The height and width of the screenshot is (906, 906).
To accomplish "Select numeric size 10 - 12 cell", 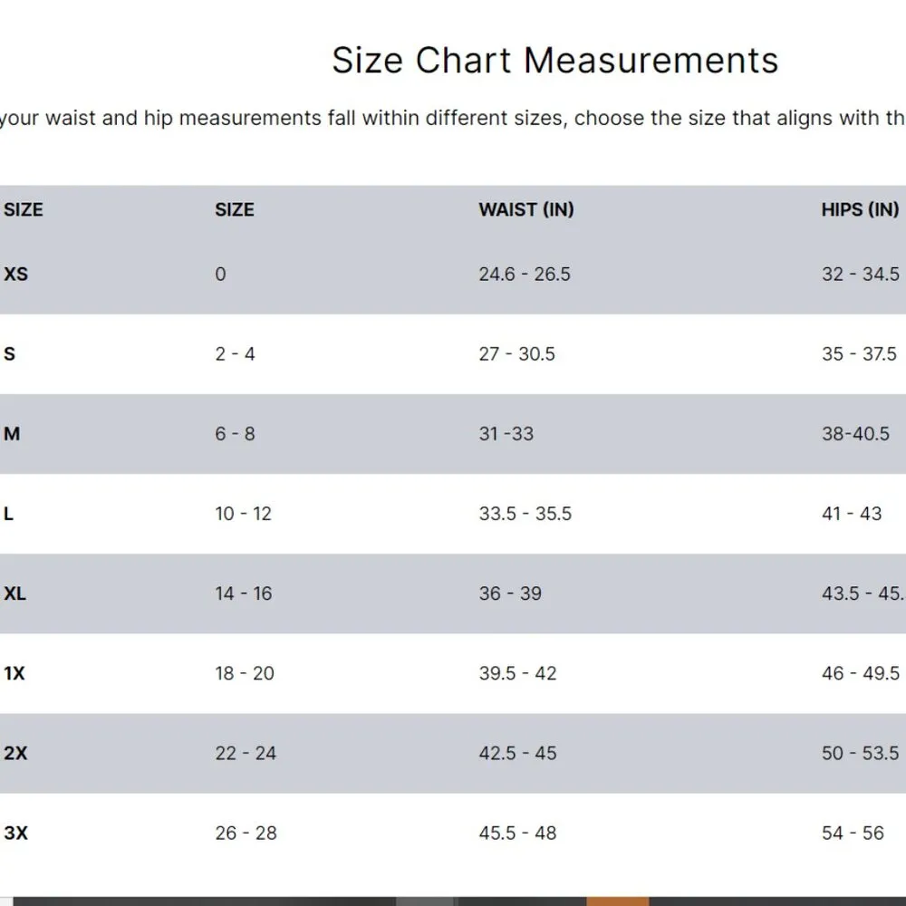I will click(243, 514).
